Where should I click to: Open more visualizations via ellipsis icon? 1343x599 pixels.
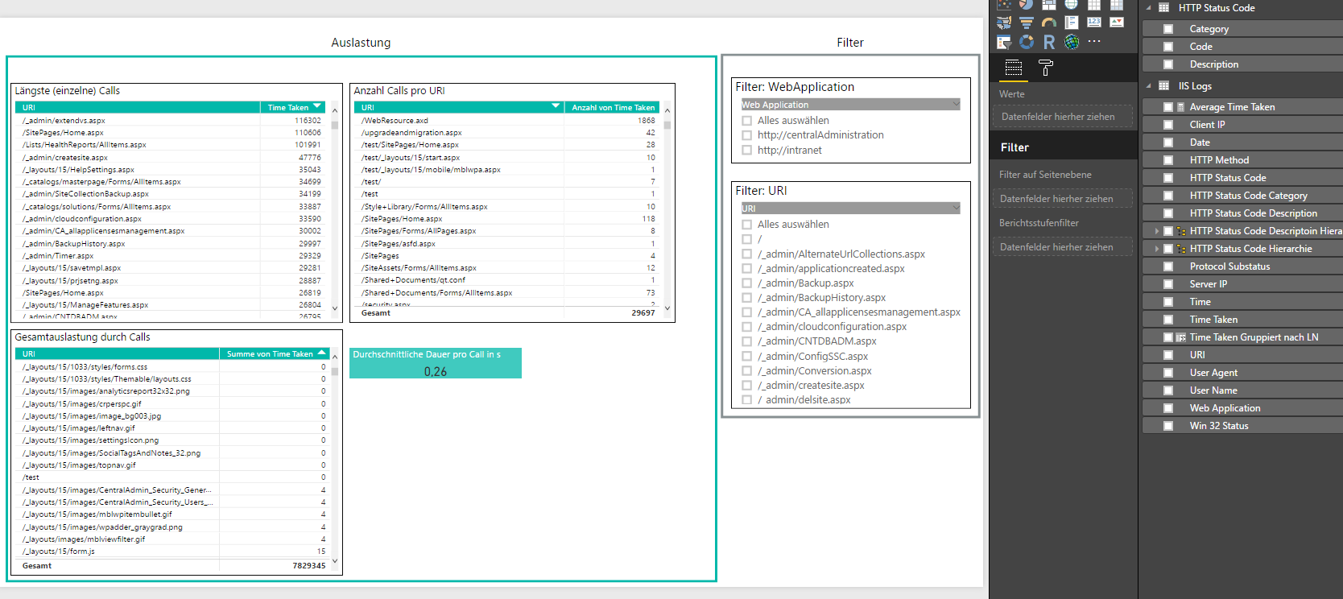(x=1094, y=41)
